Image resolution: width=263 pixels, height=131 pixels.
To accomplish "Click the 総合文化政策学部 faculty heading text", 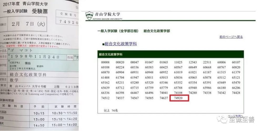I will [157, 31].
